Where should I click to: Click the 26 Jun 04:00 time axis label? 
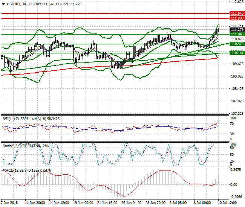click(x=132, y=203)
